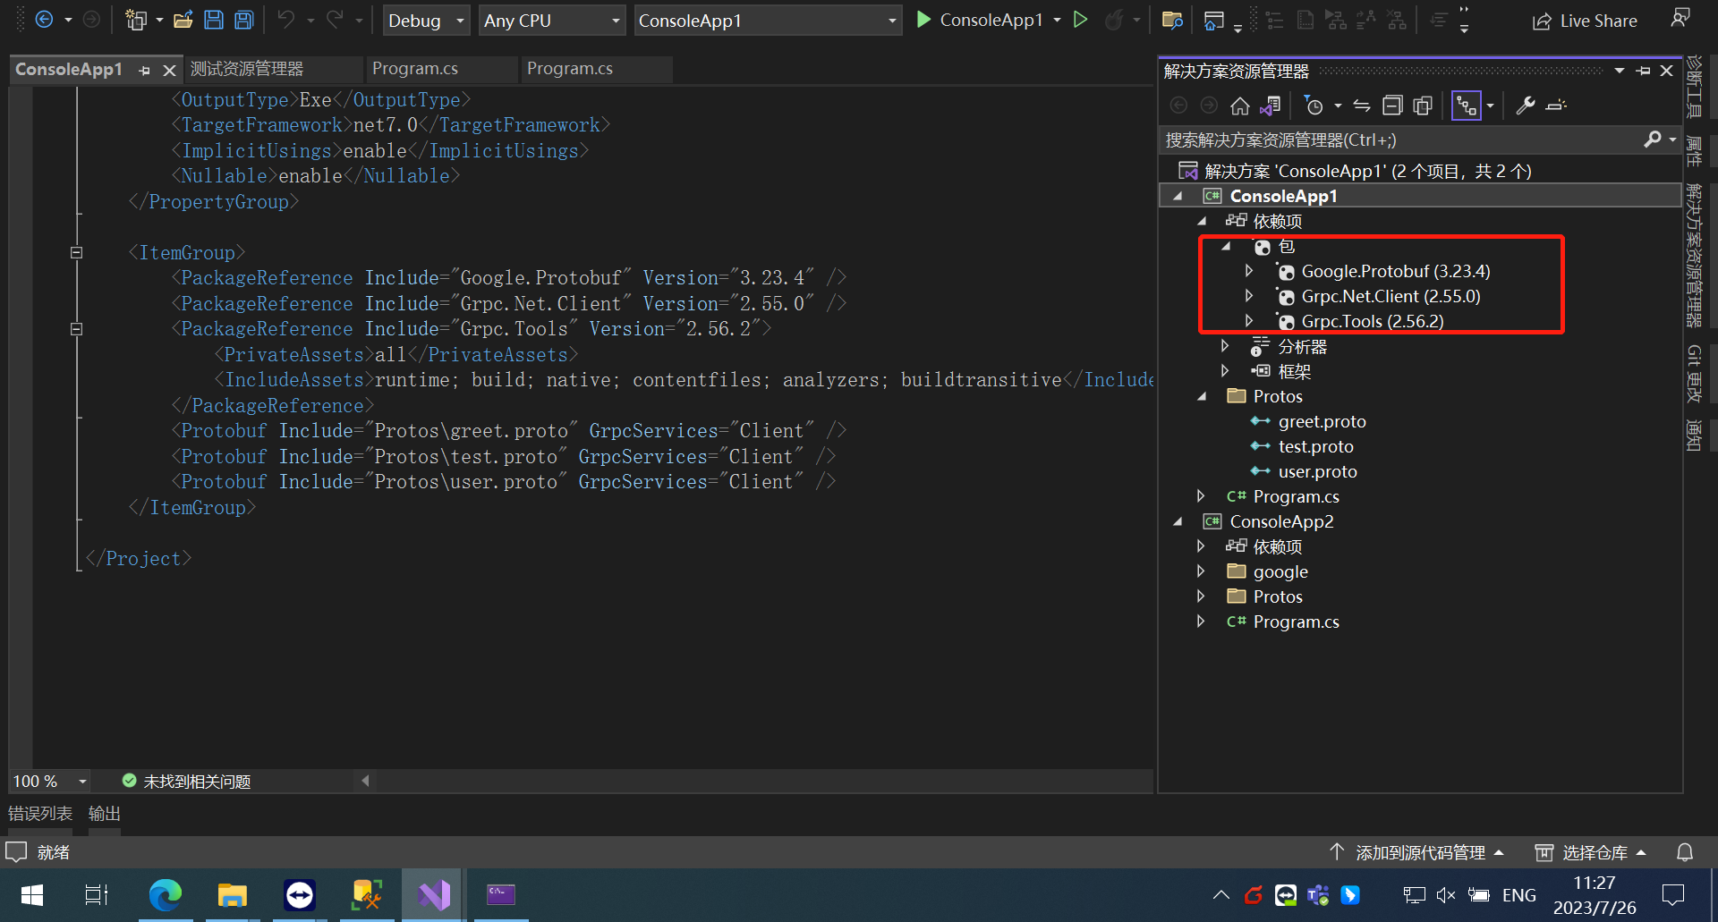Collapse the 依赖项 node under ConsoleApp1

pyautogui.click(x=1202, y=221)
